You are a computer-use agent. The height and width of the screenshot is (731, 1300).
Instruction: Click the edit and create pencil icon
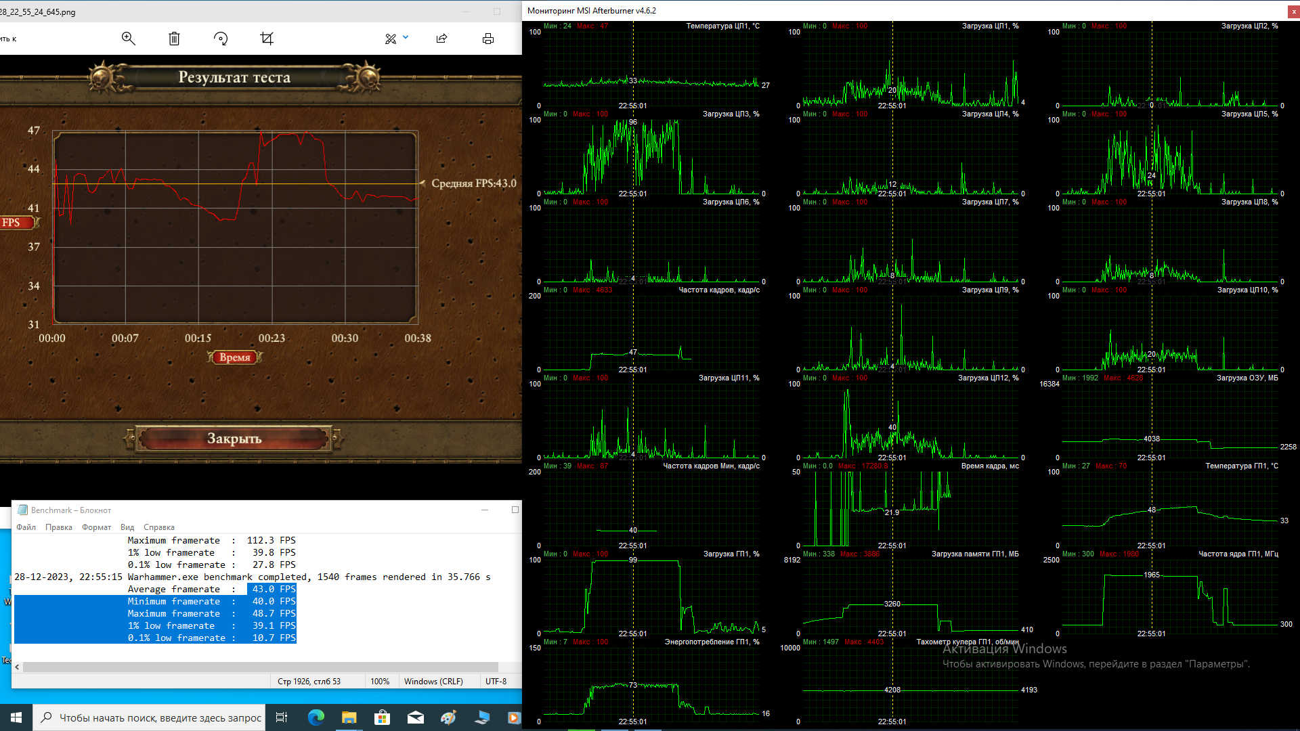[x=391, y=39]
